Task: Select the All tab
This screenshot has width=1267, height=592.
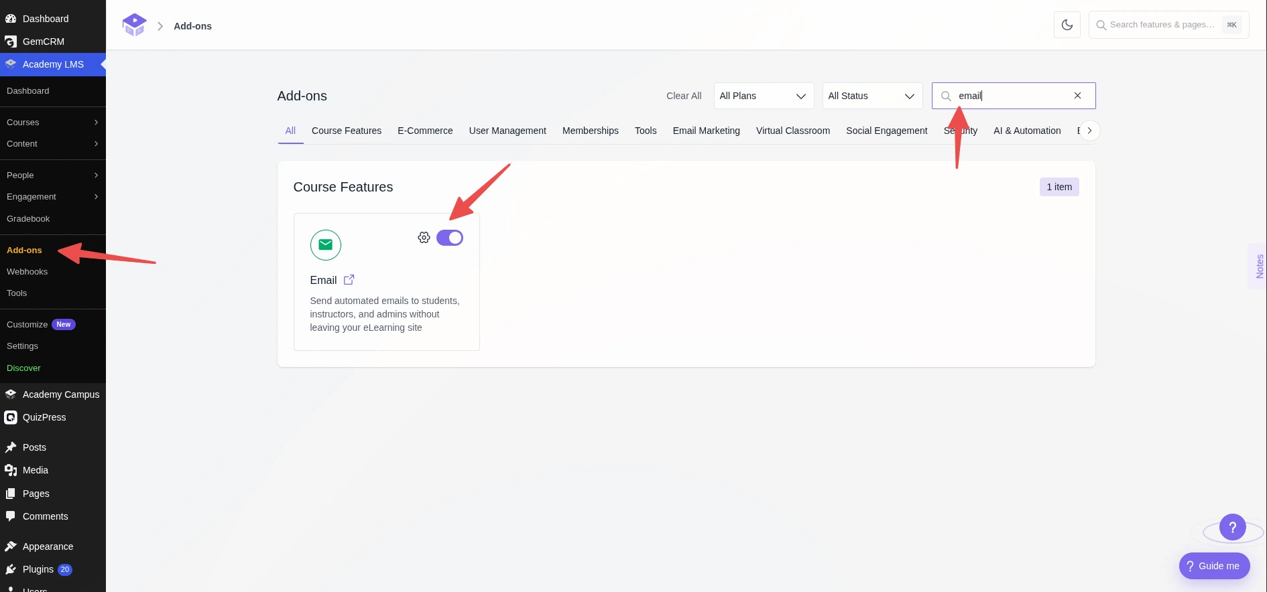Action: point(290,131)
